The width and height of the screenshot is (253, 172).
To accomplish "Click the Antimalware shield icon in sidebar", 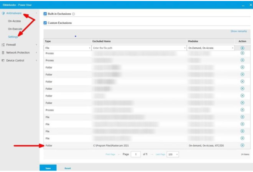I will 3,13.
